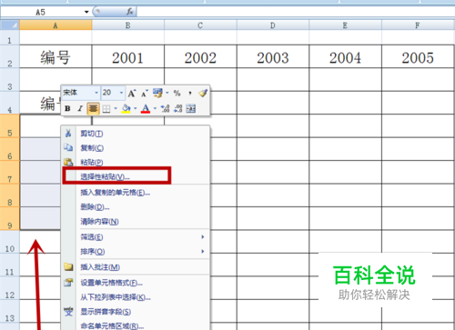
Task: Choose 复制(C) from context menu
Action: coord(136,148)
